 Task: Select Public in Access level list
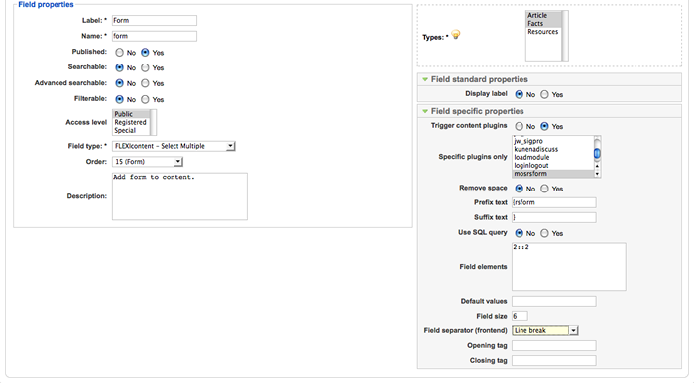coord(132,114)
